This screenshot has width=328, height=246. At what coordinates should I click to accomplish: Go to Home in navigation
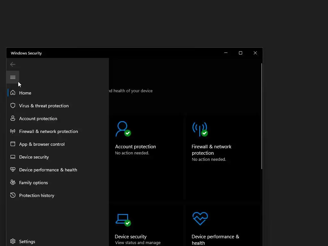pyautogui.click(x=58, y=93)
